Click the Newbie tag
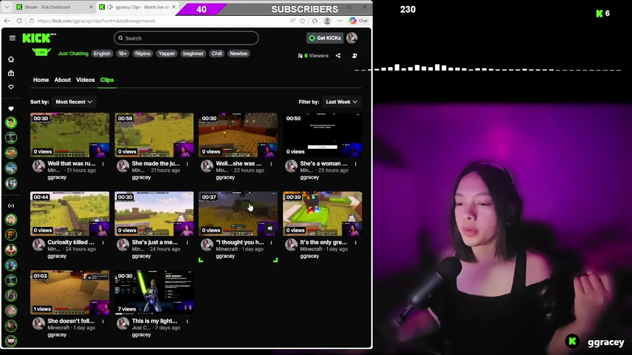The image size is (632, 355). pyautogui.click(x=238, y=53)
